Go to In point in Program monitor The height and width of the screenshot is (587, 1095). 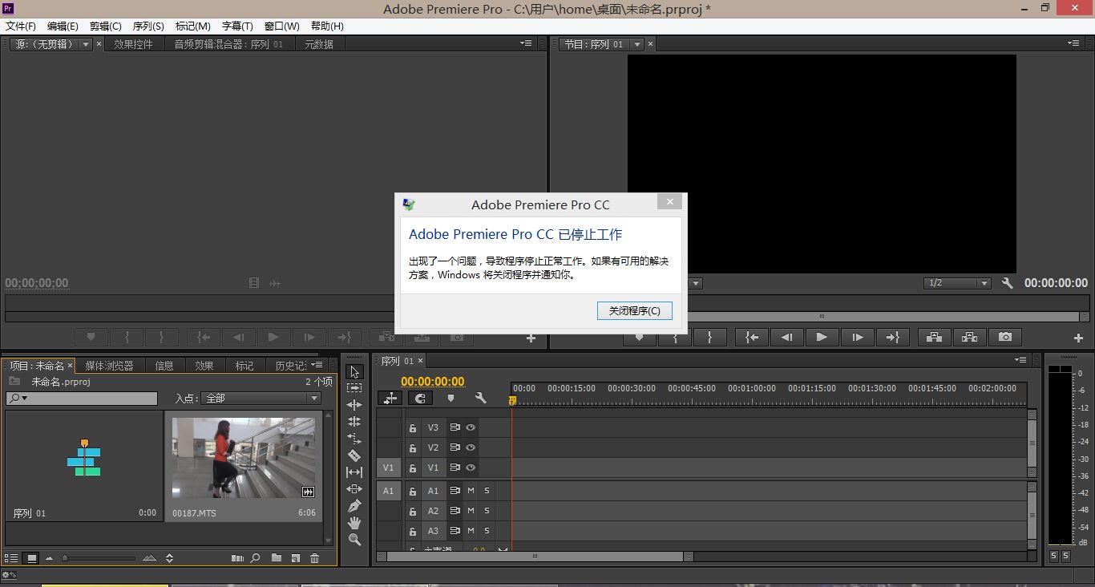tap(752, 338)
